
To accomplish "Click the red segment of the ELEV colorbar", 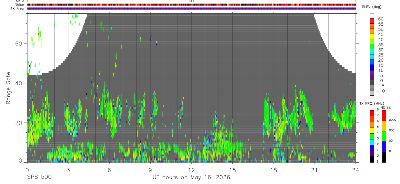I will point(372,20).
